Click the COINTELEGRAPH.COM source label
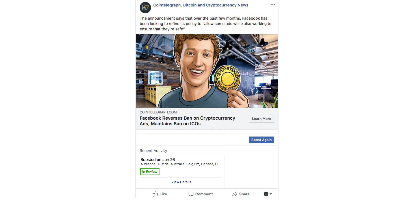Screen dimensions: 410x201 pyautogui.click(x=158, y=112)
